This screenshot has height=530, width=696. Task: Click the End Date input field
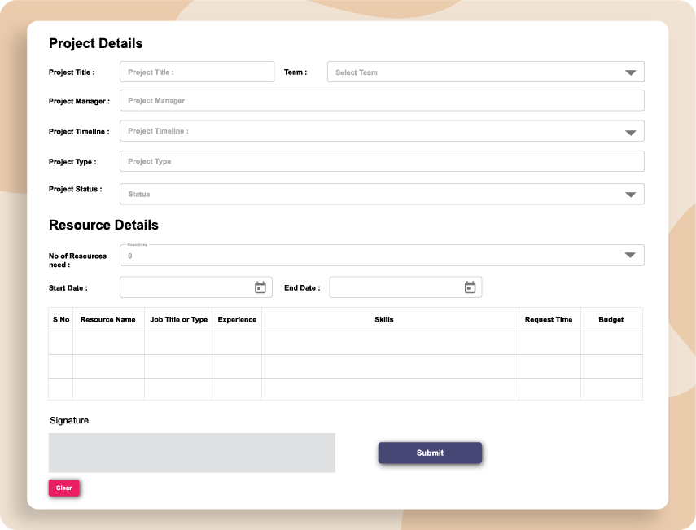pyautogui.click(x=399, y=287)
